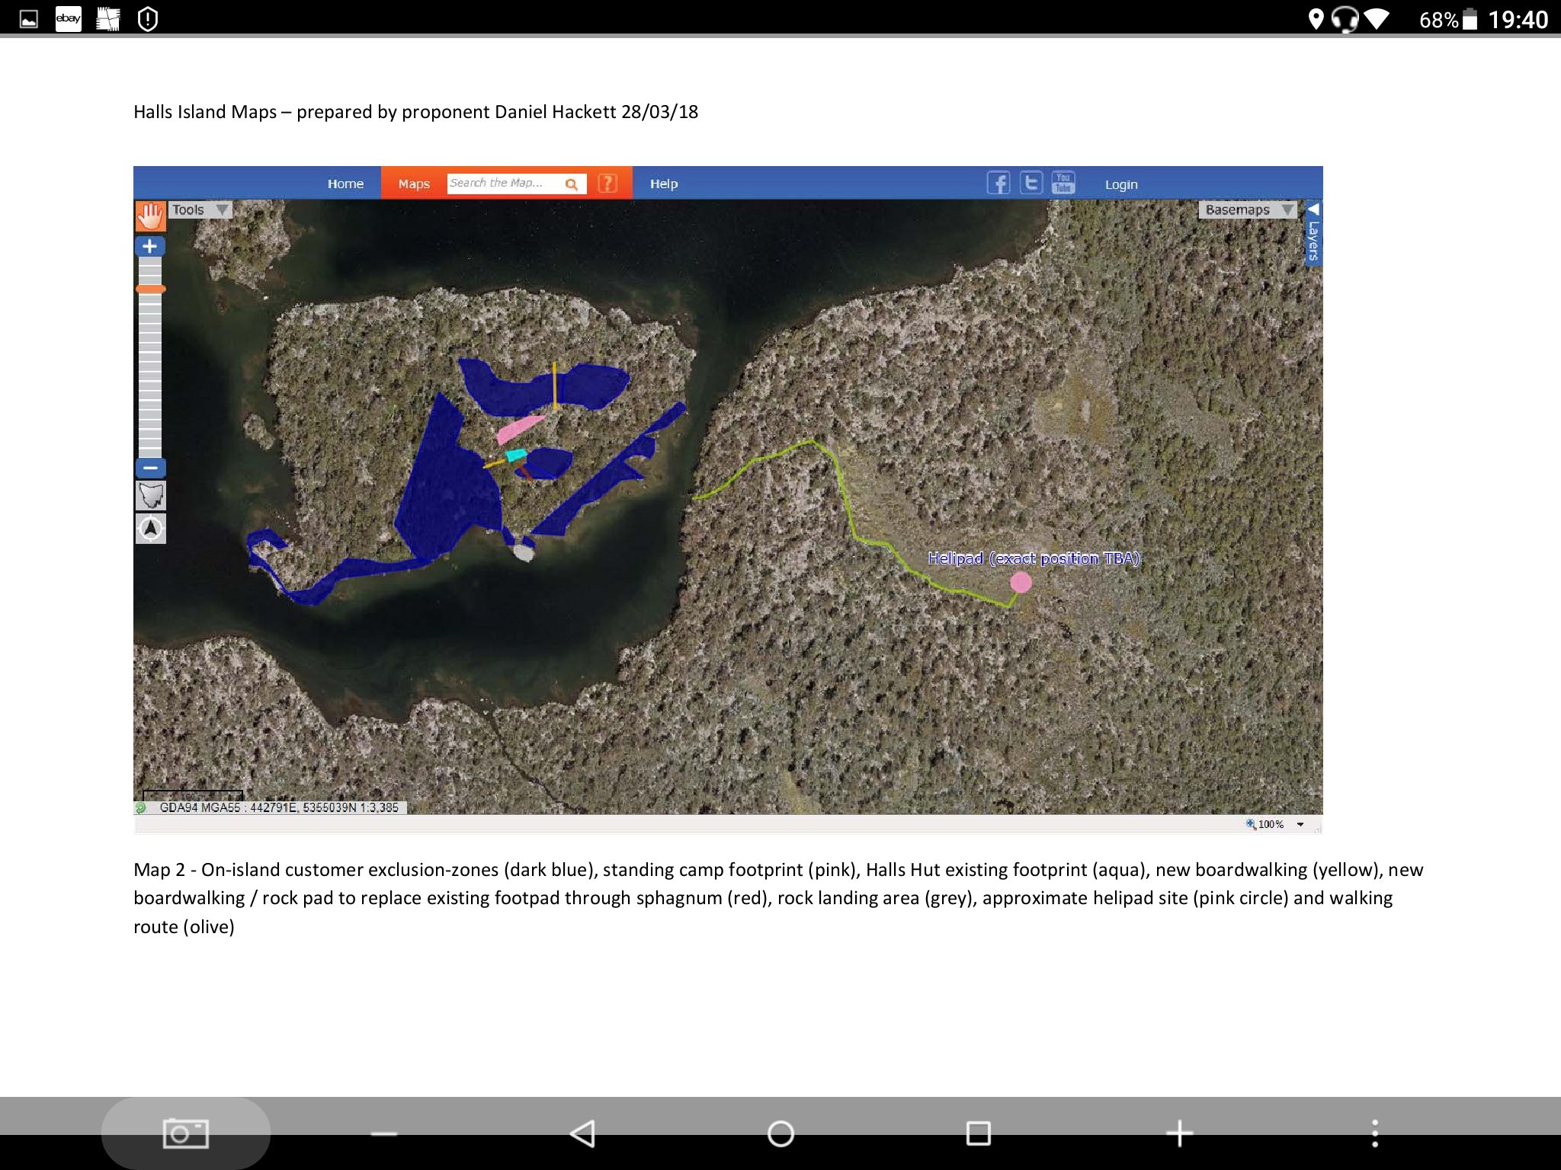
Task: Open the Help menu item
Action: click(x=664, y=184)
